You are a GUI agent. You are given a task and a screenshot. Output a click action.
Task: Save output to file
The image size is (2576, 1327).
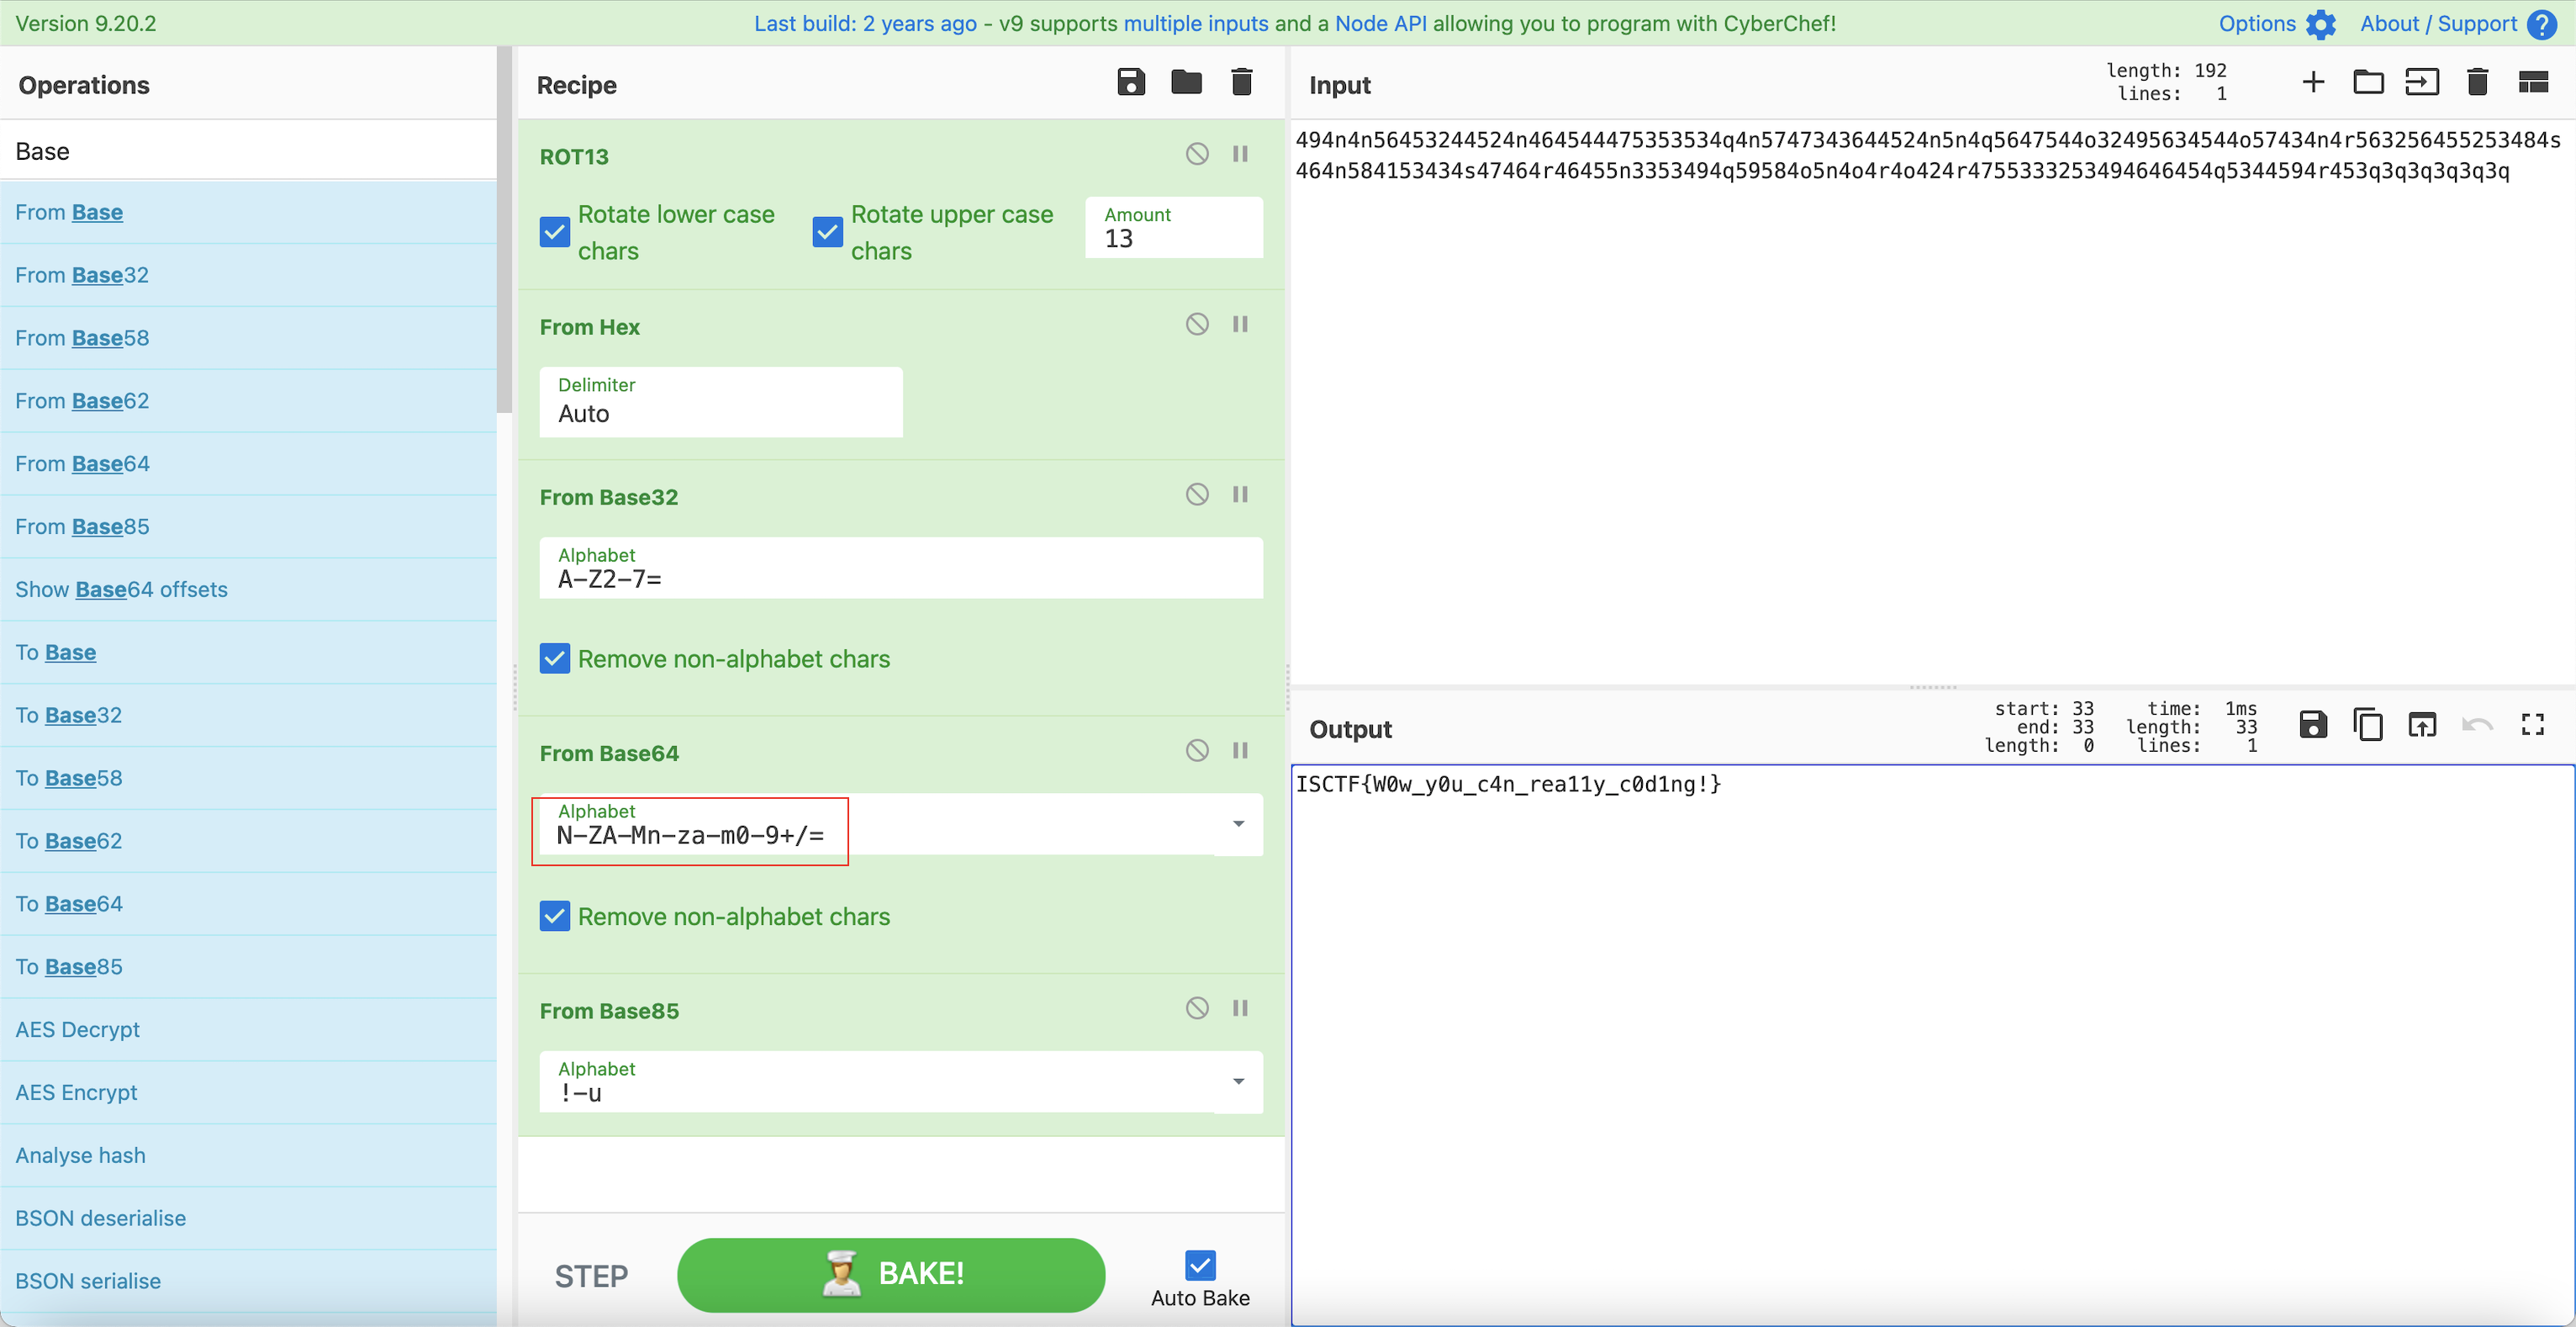(2313, 725)
